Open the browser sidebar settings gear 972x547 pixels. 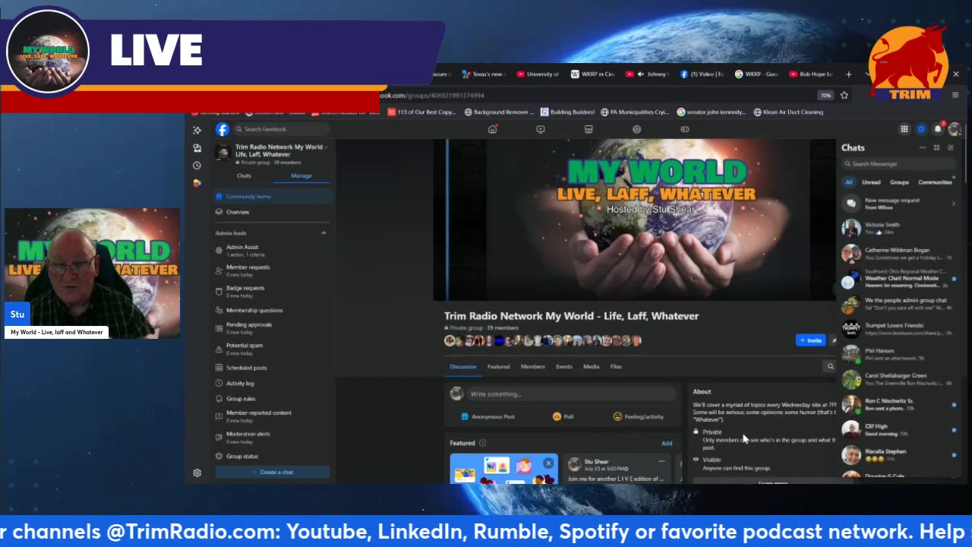[197, 473]
